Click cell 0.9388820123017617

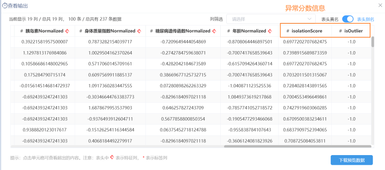[x=44, y=130]
